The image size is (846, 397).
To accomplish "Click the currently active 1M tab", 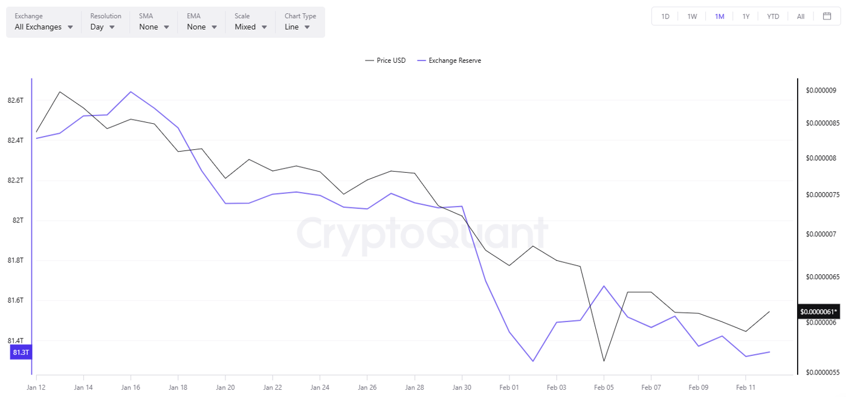I will tap(718, 16).
